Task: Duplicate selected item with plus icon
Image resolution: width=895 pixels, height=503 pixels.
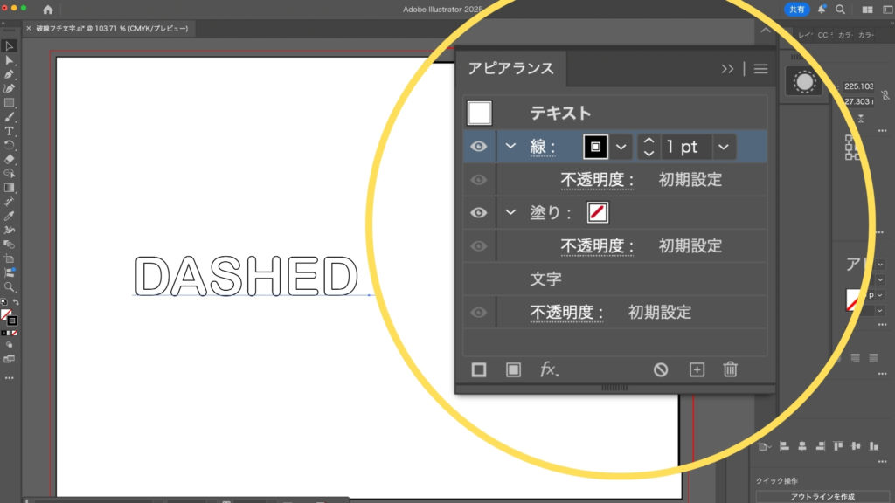Action: pos(697,369)
